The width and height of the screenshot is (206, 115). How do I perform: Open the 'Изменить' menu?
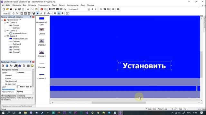click(16, 5)
